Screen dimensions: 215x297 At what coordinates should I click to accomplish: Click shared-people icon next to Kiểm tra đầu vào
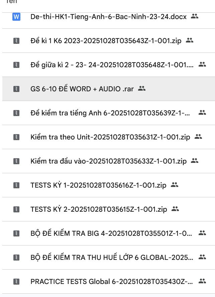click(x=195, y=161)
